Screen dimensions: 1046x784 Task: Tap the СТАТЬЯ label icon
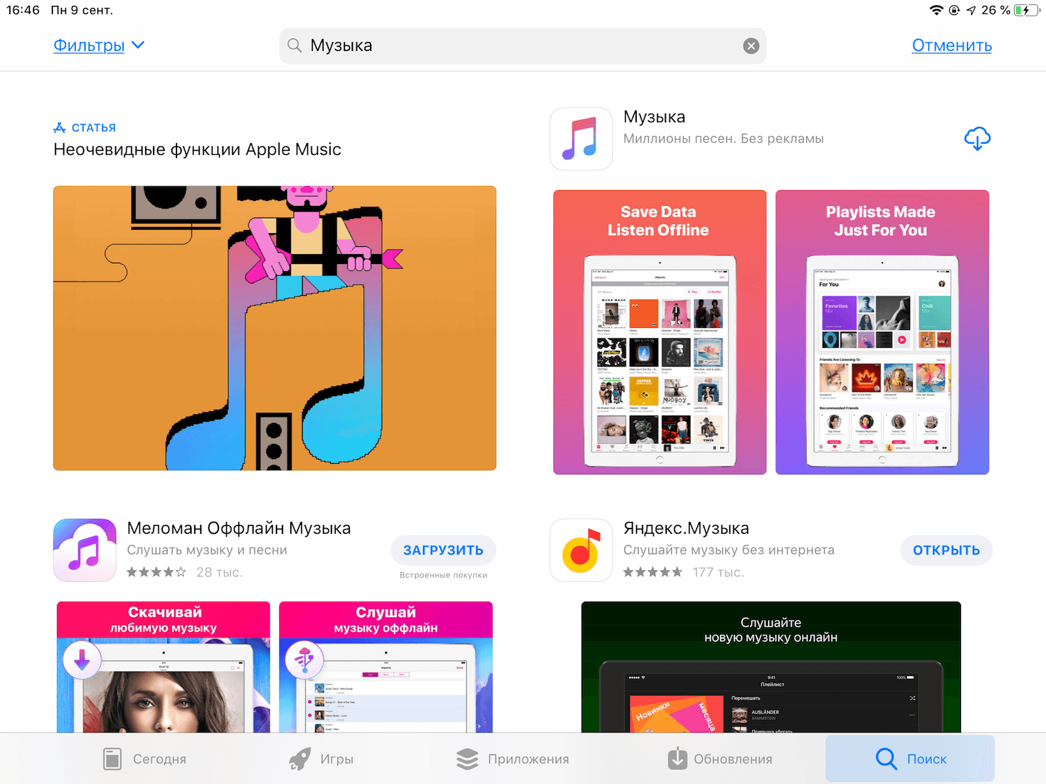59,127
